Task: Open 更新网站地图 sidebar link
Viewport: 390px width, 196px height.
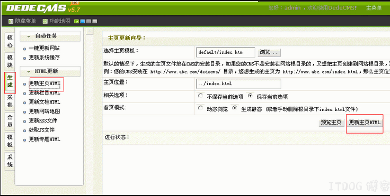Action: pyautogui.click(x=44, y=111)
